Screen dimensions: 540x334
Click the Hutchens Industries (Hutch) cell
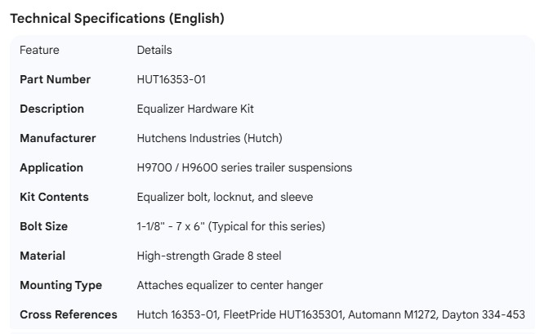coord(209,138)
